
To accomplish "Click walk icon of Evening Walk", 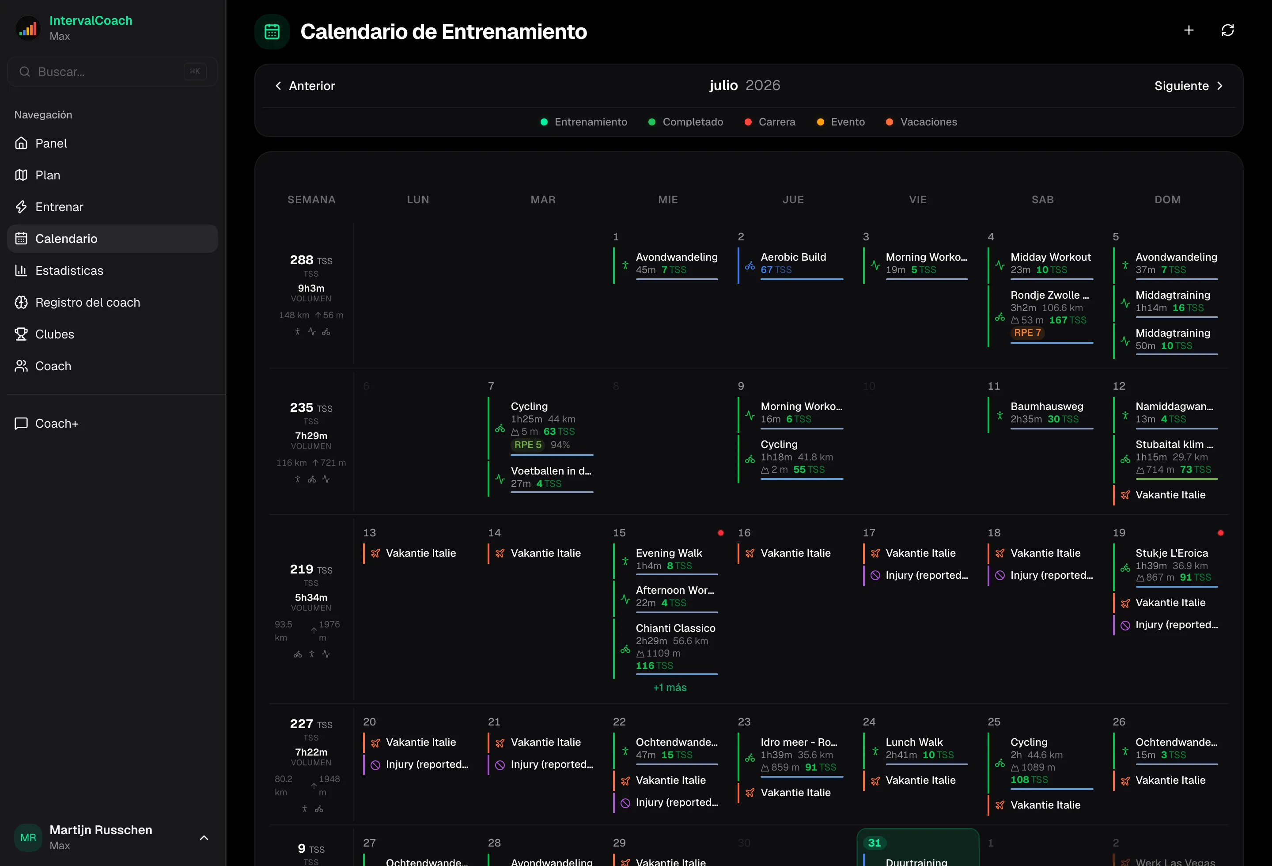I will [625, 561].
